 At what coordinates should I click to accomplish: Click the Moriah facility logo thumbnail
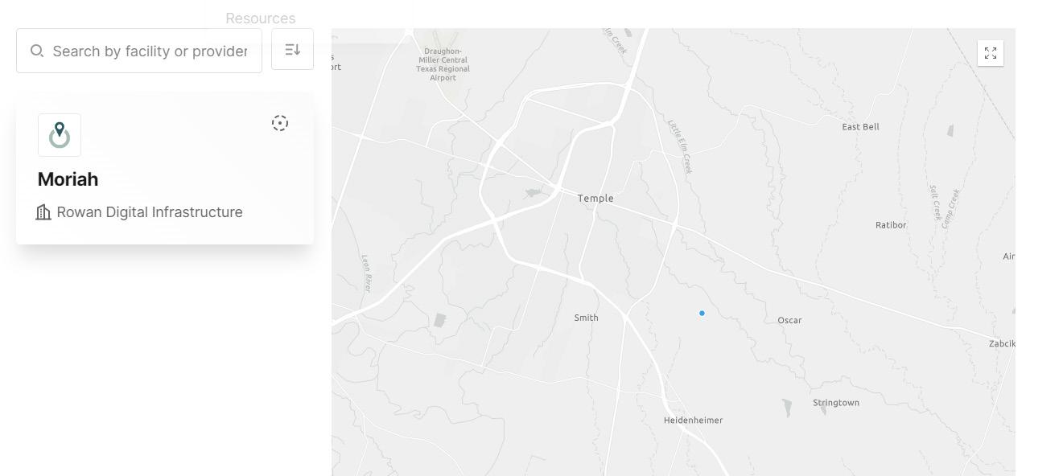pyautogui.click(x=60, y=135)
